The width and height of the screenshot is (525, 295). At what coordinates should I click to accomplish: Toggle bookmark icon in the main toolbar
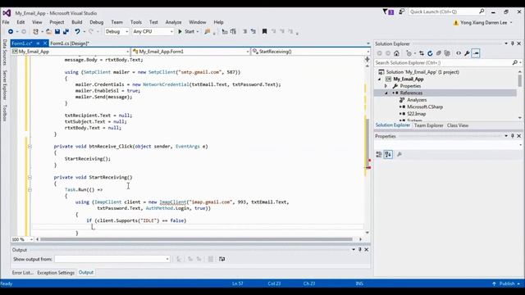[x=264, y=31]
